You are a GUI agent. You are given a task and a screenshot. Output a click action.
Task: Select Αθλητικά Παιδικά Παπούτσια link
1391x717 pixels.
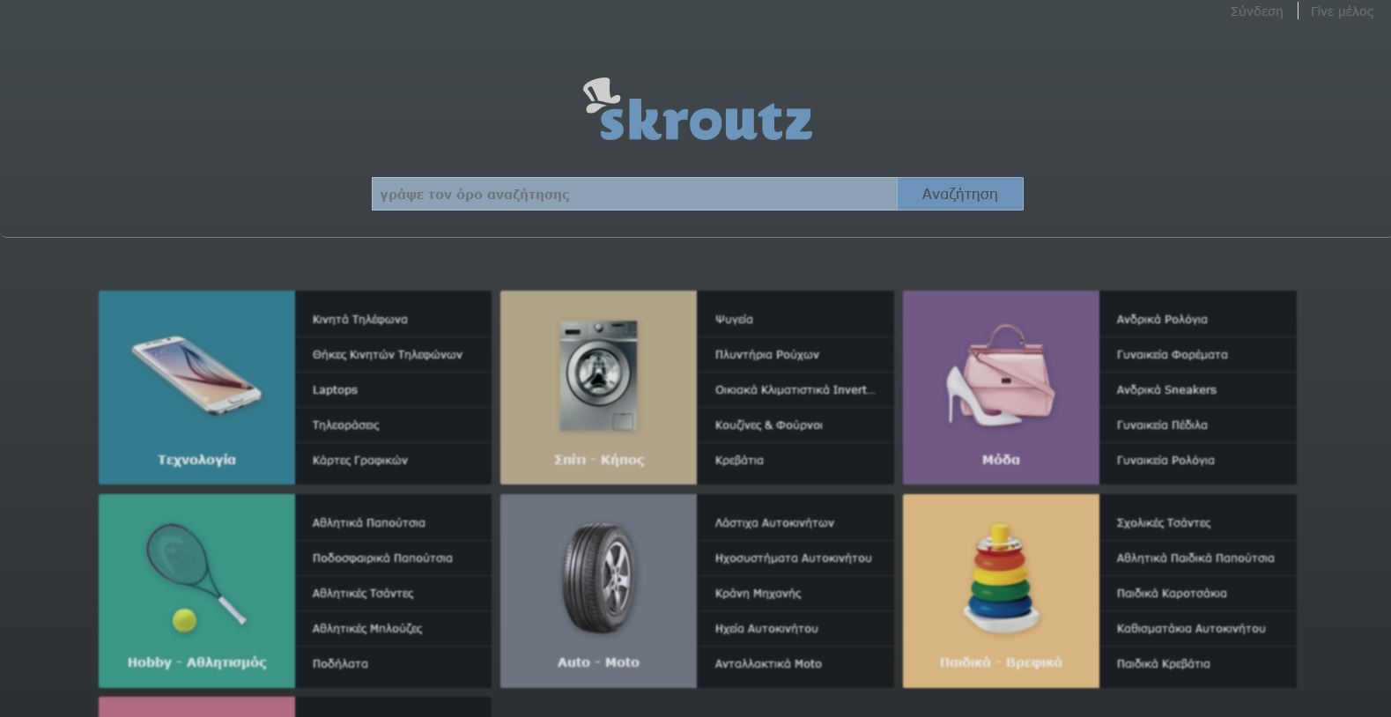(1195, 558)
